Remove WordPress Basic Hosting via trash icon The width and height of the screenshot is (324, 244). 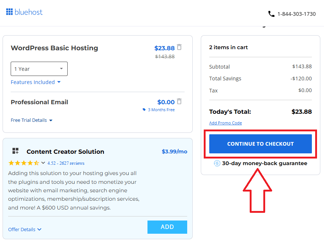(x=179, y=48)
